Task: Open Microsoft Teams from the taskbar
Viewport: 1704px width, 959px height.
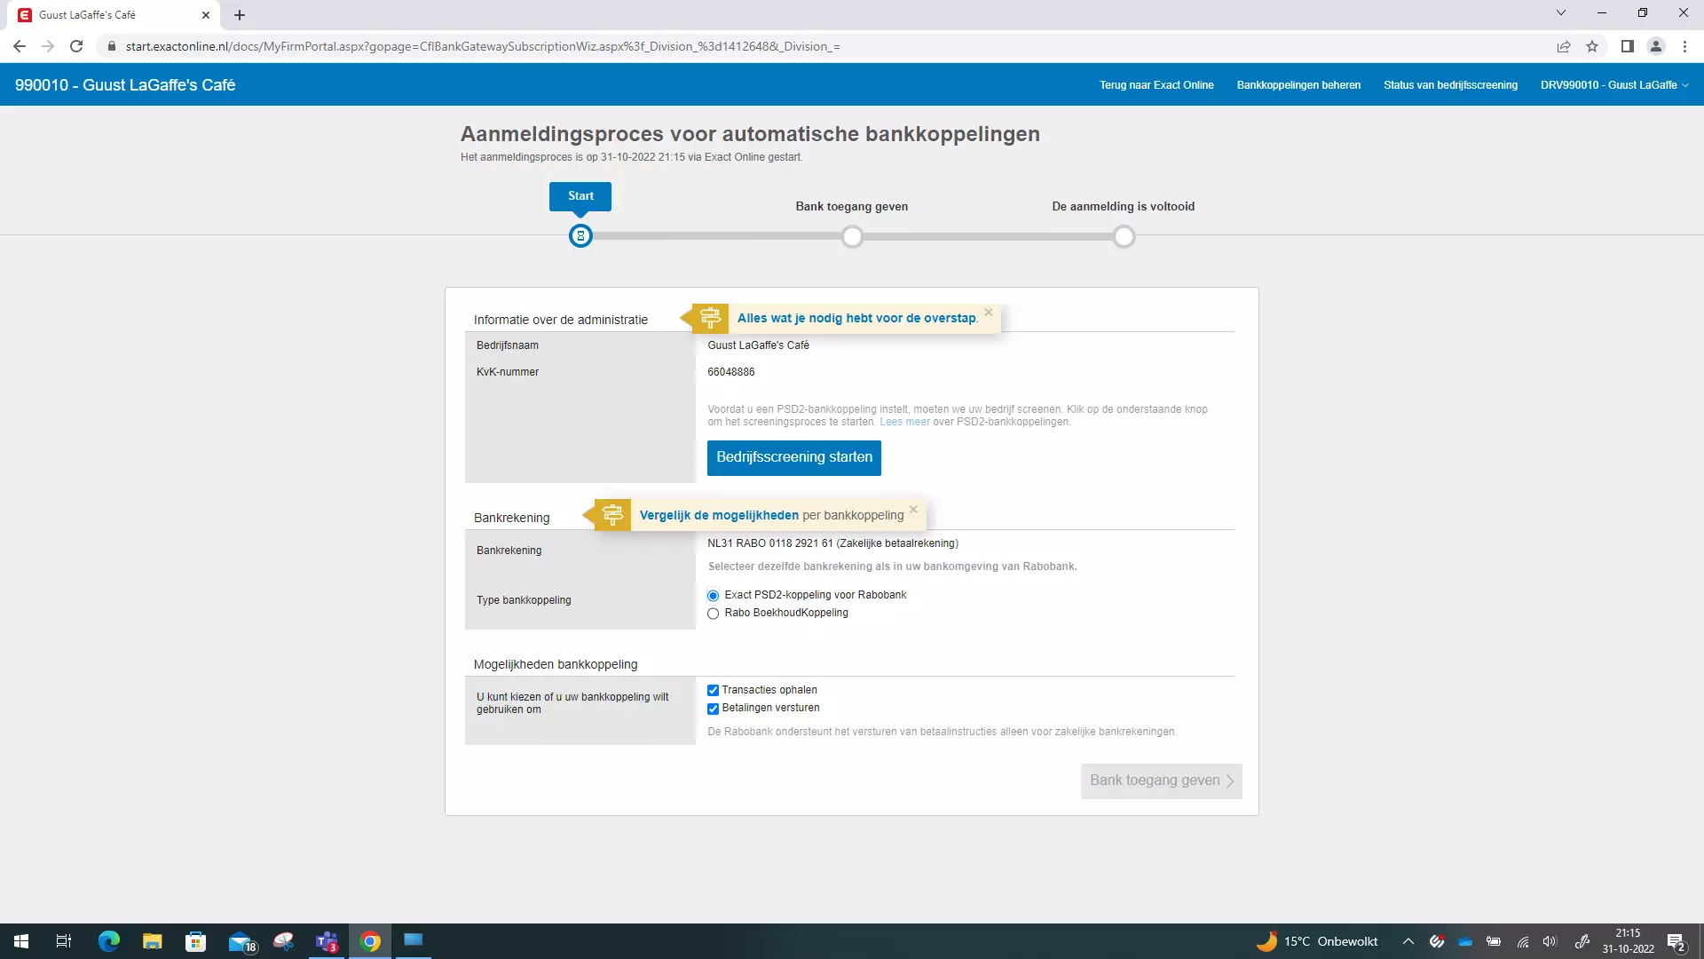Action: (x=327, y=941)
